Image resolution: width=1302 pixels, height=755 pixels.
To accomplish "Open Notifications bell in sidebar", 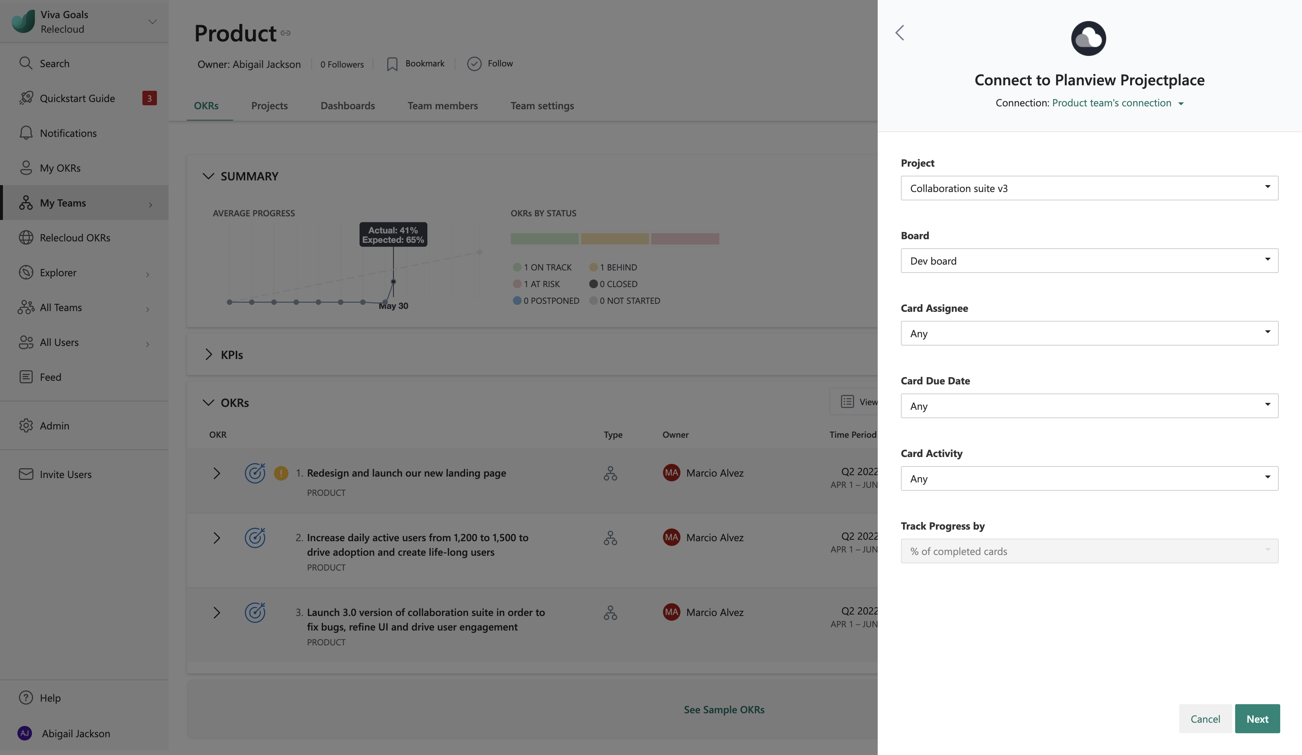I will tap(26, 133).
